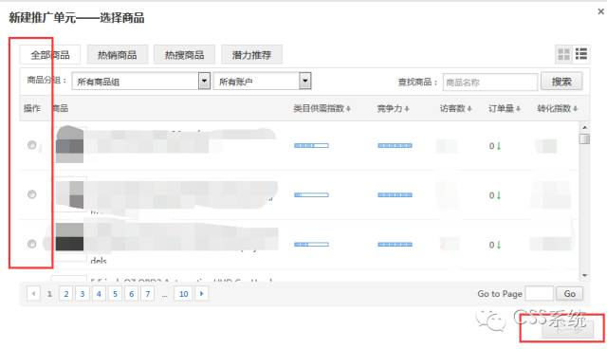This screenshot has width=607, height=349.
Task: Click the 搜索 button
Action: point(561,82)
